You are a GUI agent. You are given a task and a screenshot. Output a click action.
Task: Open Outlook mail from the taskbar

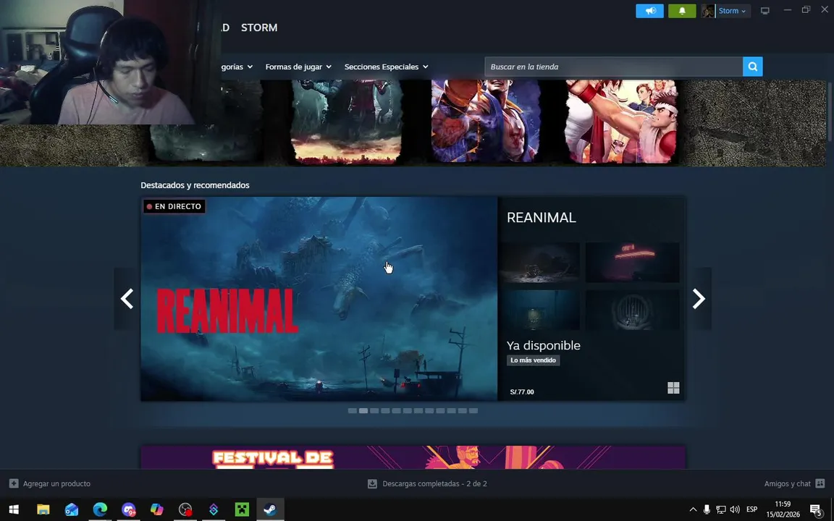point(71,509)
